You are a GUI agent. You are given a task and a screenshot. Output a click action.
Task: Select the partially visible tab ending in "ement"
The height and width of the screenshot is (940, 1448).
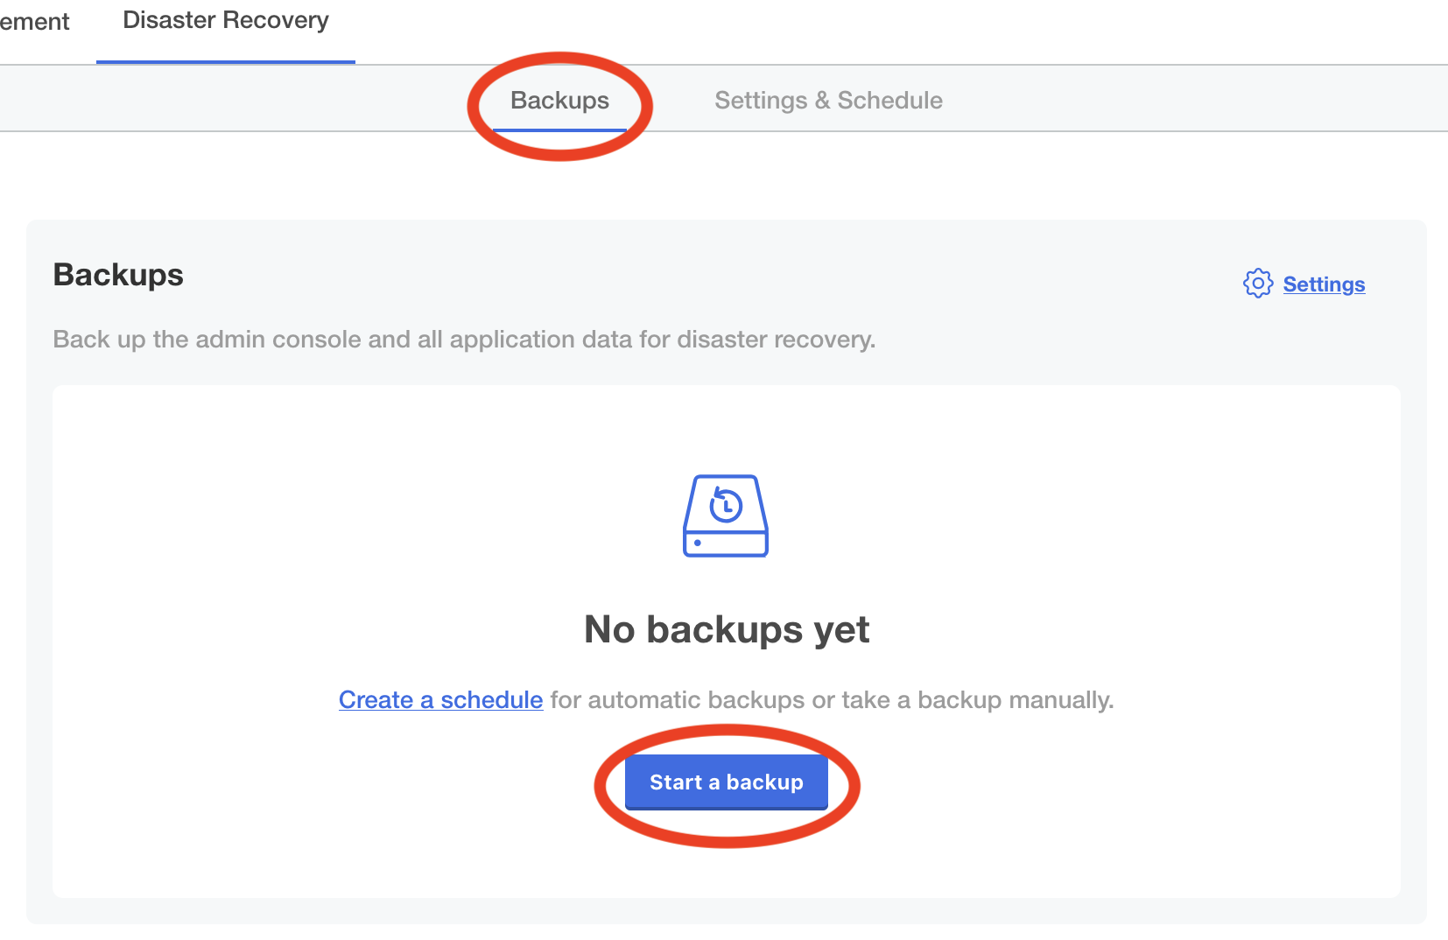34,22
